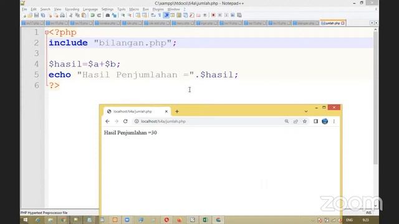Viewport: 399px width, 224px height.
Task: Click PHP Hypertext Preprocessor file status text
Action: click(x=44, y=213)
